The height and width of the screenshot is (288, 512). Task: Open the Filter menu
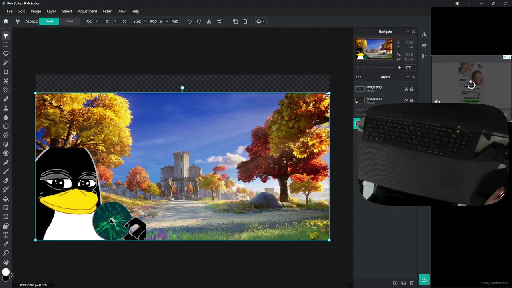pyautogui.click(x=107, y=11)
